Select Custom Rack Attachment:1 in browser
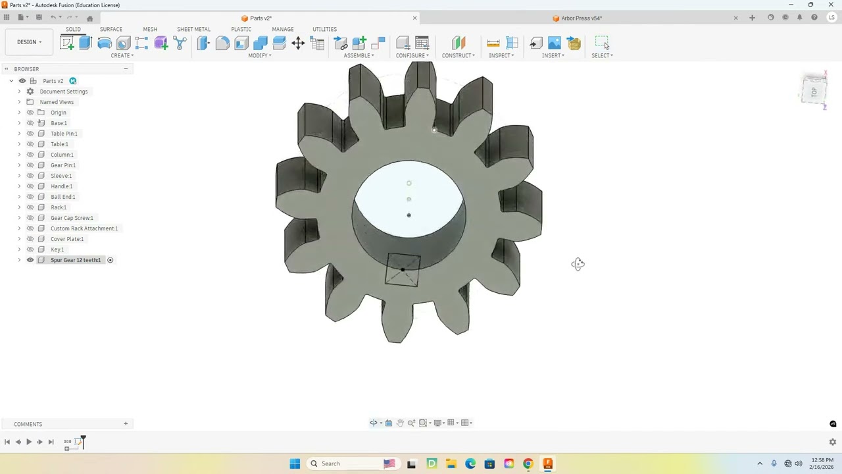The height and width of the screenshot is (474, 842). coord(84,228)
